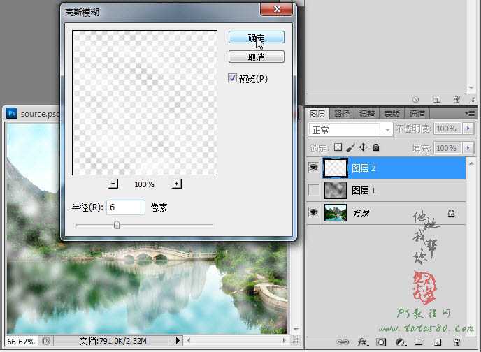Image resolution: width=481 pixels, height=352 pixels.
Task: Confirm Gaussian Blur with 确定 button
Action: 257,38
